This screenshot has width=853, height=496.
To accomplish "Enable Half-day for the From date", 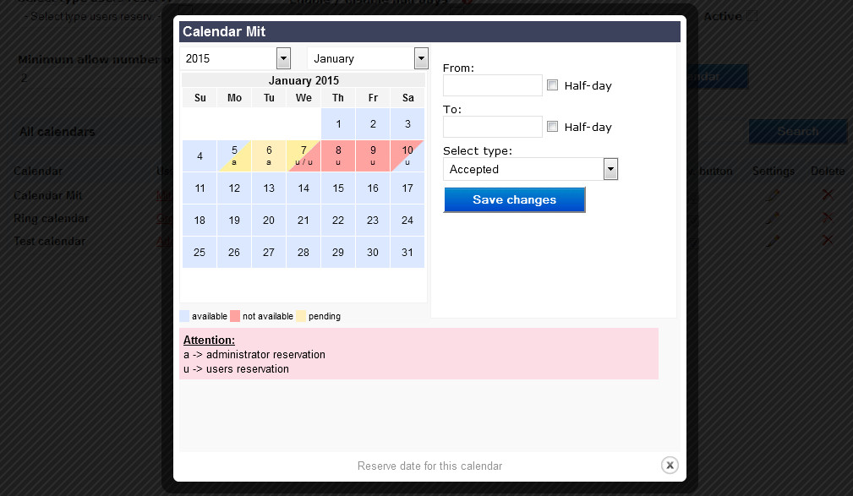I will pos(553,85).
